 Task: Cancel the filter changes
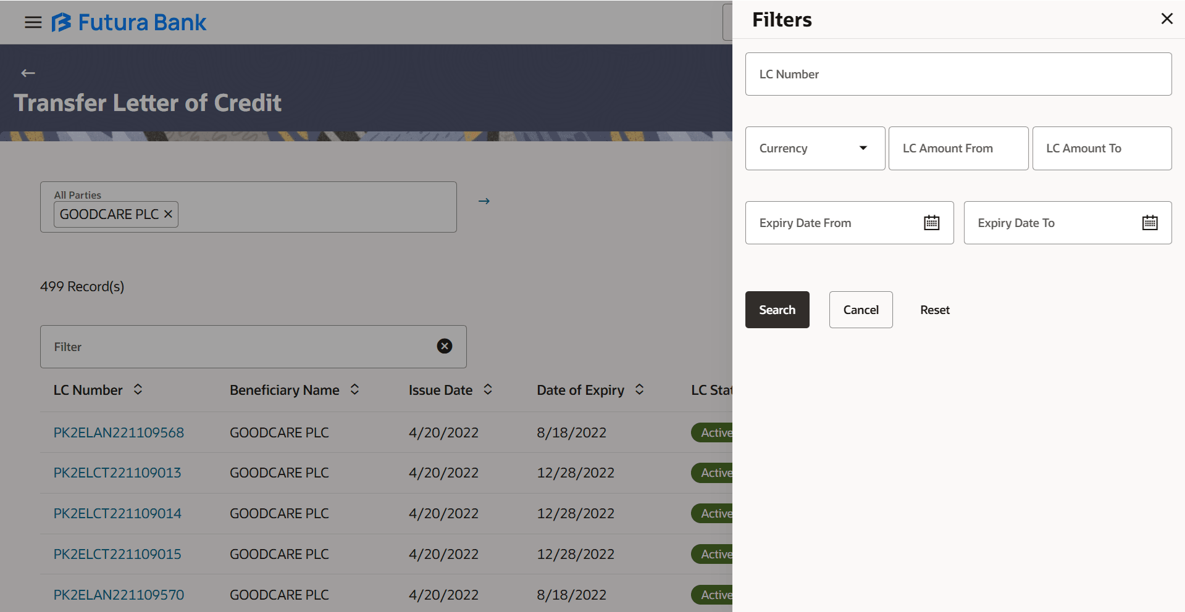(860, 309)
